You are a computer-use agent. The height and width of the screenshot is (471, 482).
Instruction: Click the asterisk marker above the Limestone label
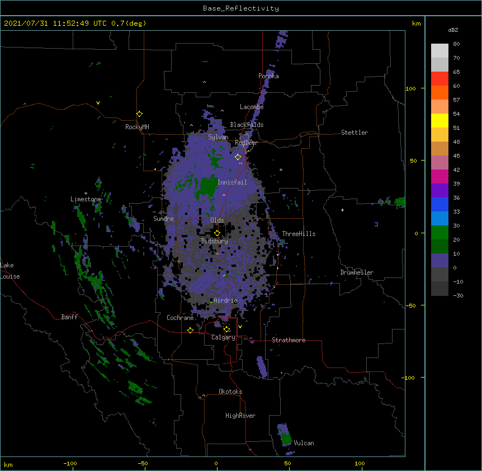[x=86, y=194]
